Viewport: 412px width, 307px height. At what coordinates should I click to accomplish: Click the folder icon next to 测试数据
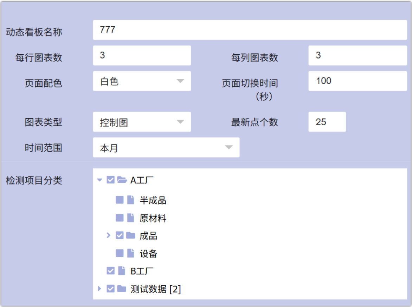point(122,289)
